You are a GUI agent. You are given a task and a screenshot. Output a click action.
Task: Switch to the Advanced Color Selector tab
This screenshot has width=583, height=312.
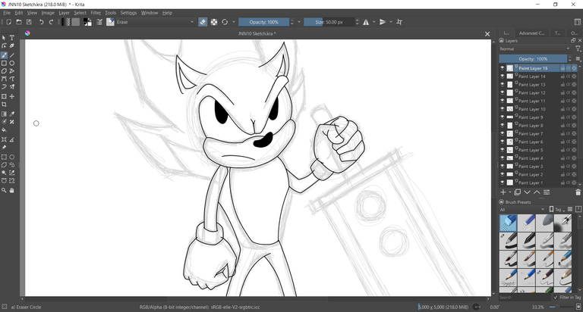pyautogui.click(x=531, y=33)
